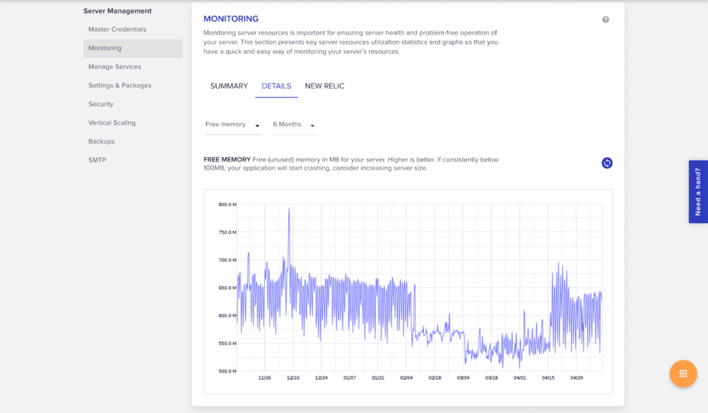The height and width of the screenshot is (413, 708).
Task: Open the Backups section
Action: (101, 141)
